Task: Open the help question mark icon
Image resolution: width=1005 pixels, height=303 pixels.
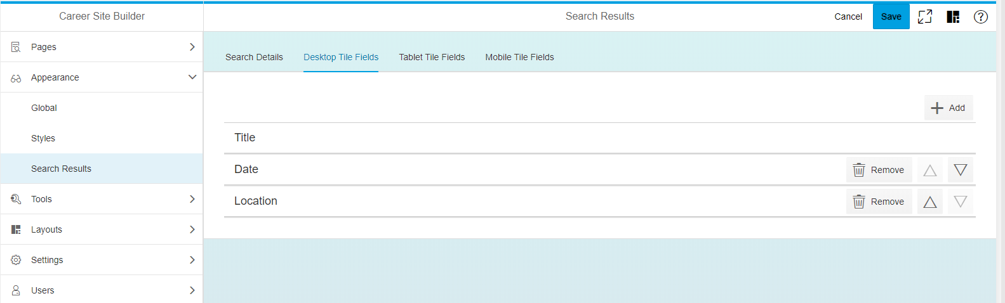Action: point(981,16)
